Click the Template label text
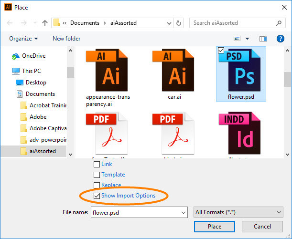 113,175
